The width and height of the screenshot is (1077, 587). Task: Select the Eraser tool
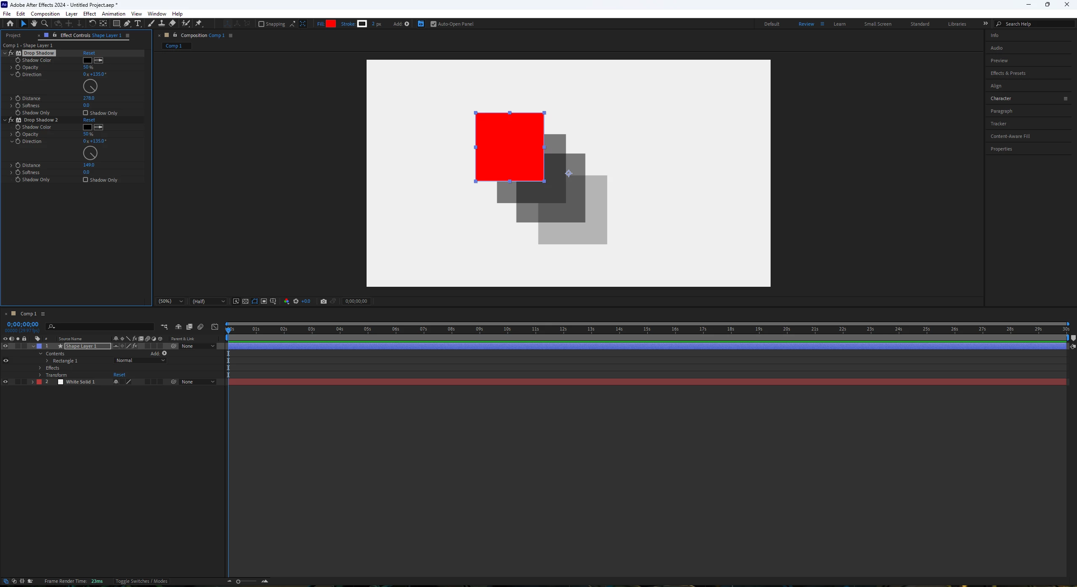173,24
